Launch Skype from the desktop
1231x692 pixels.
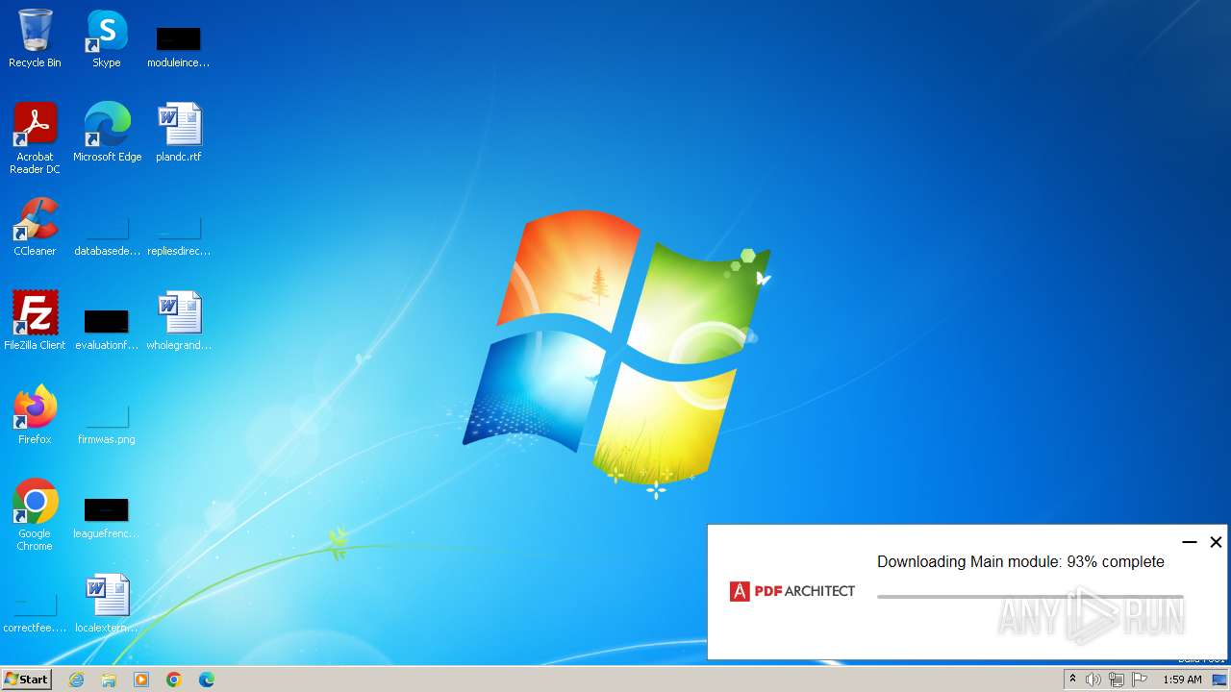107,38
